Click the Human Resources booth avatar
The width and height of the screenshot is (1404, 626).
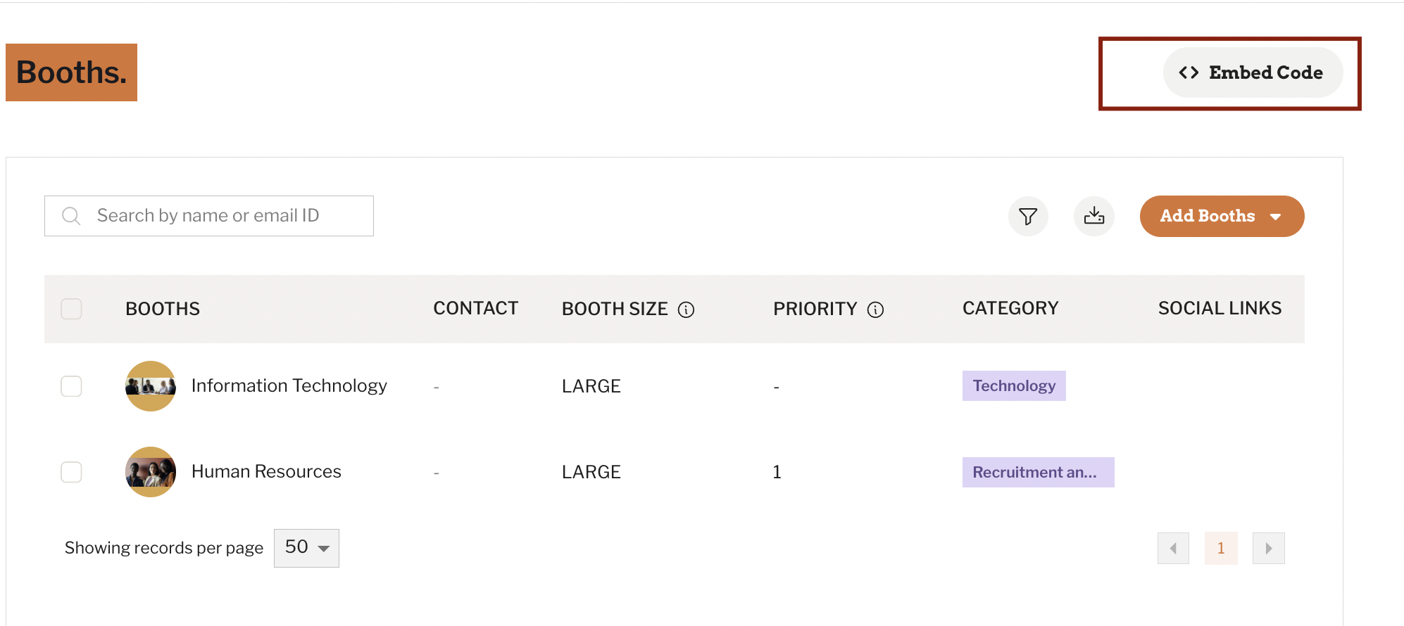pyautogui.click(x=151, y=472)
